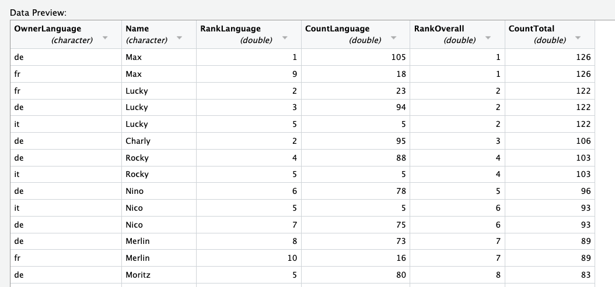Click the CountTotal column header
The width and height of the screenshot is (615, 287).
click(532, 29)
